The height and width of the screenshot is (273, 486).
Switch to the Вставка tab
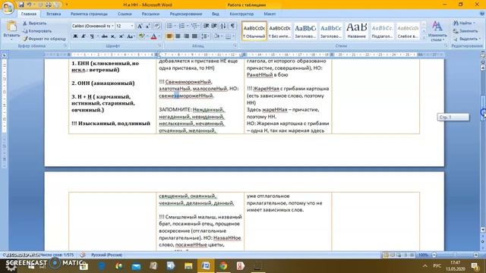tap(54, 14)
